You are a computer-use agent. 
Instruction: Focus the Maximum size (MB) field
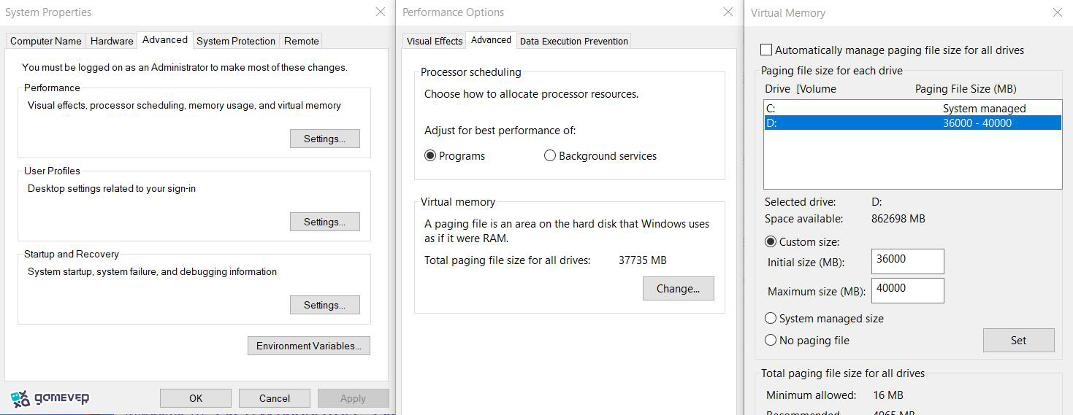[x=908, y=290]
